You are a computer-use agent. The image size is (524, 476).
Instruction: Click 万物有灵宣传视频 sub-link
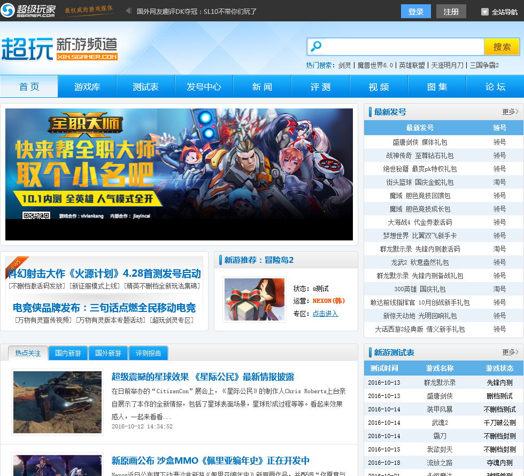(x=43, y=320)
